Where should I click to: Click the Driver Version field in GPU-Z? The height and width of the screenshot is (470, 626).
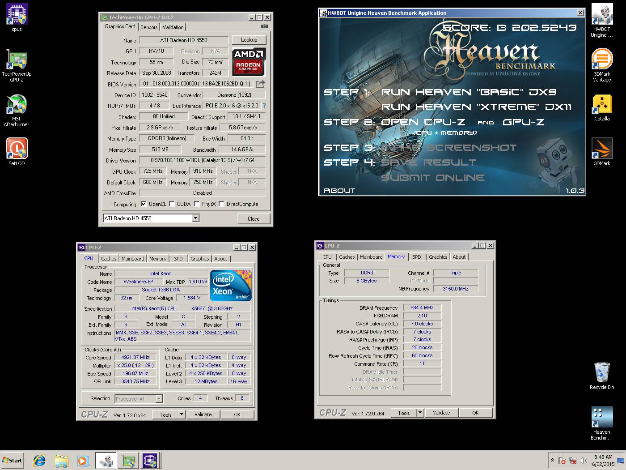click(x=202, y=160)
